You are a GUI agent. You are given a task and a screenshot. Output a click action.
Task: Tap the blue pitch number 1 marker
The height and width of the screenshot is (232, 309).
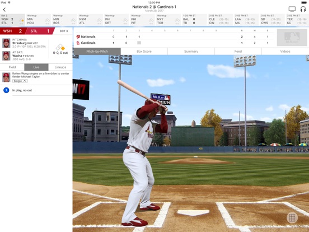[x=6, y=90]
